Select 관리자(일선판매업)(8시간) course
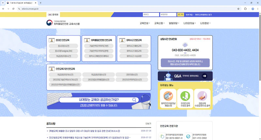Screen dimensions: 261x140 99,80
